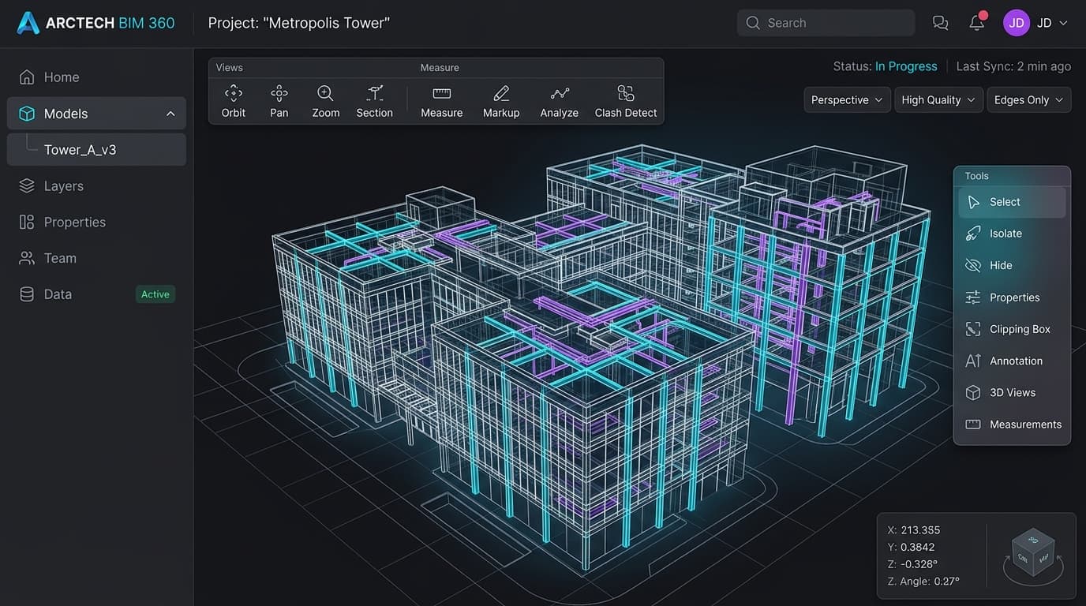Click the green Active badge
Image resolution: width=1086 pixels, height=606 pixels.
click(155, 294)
